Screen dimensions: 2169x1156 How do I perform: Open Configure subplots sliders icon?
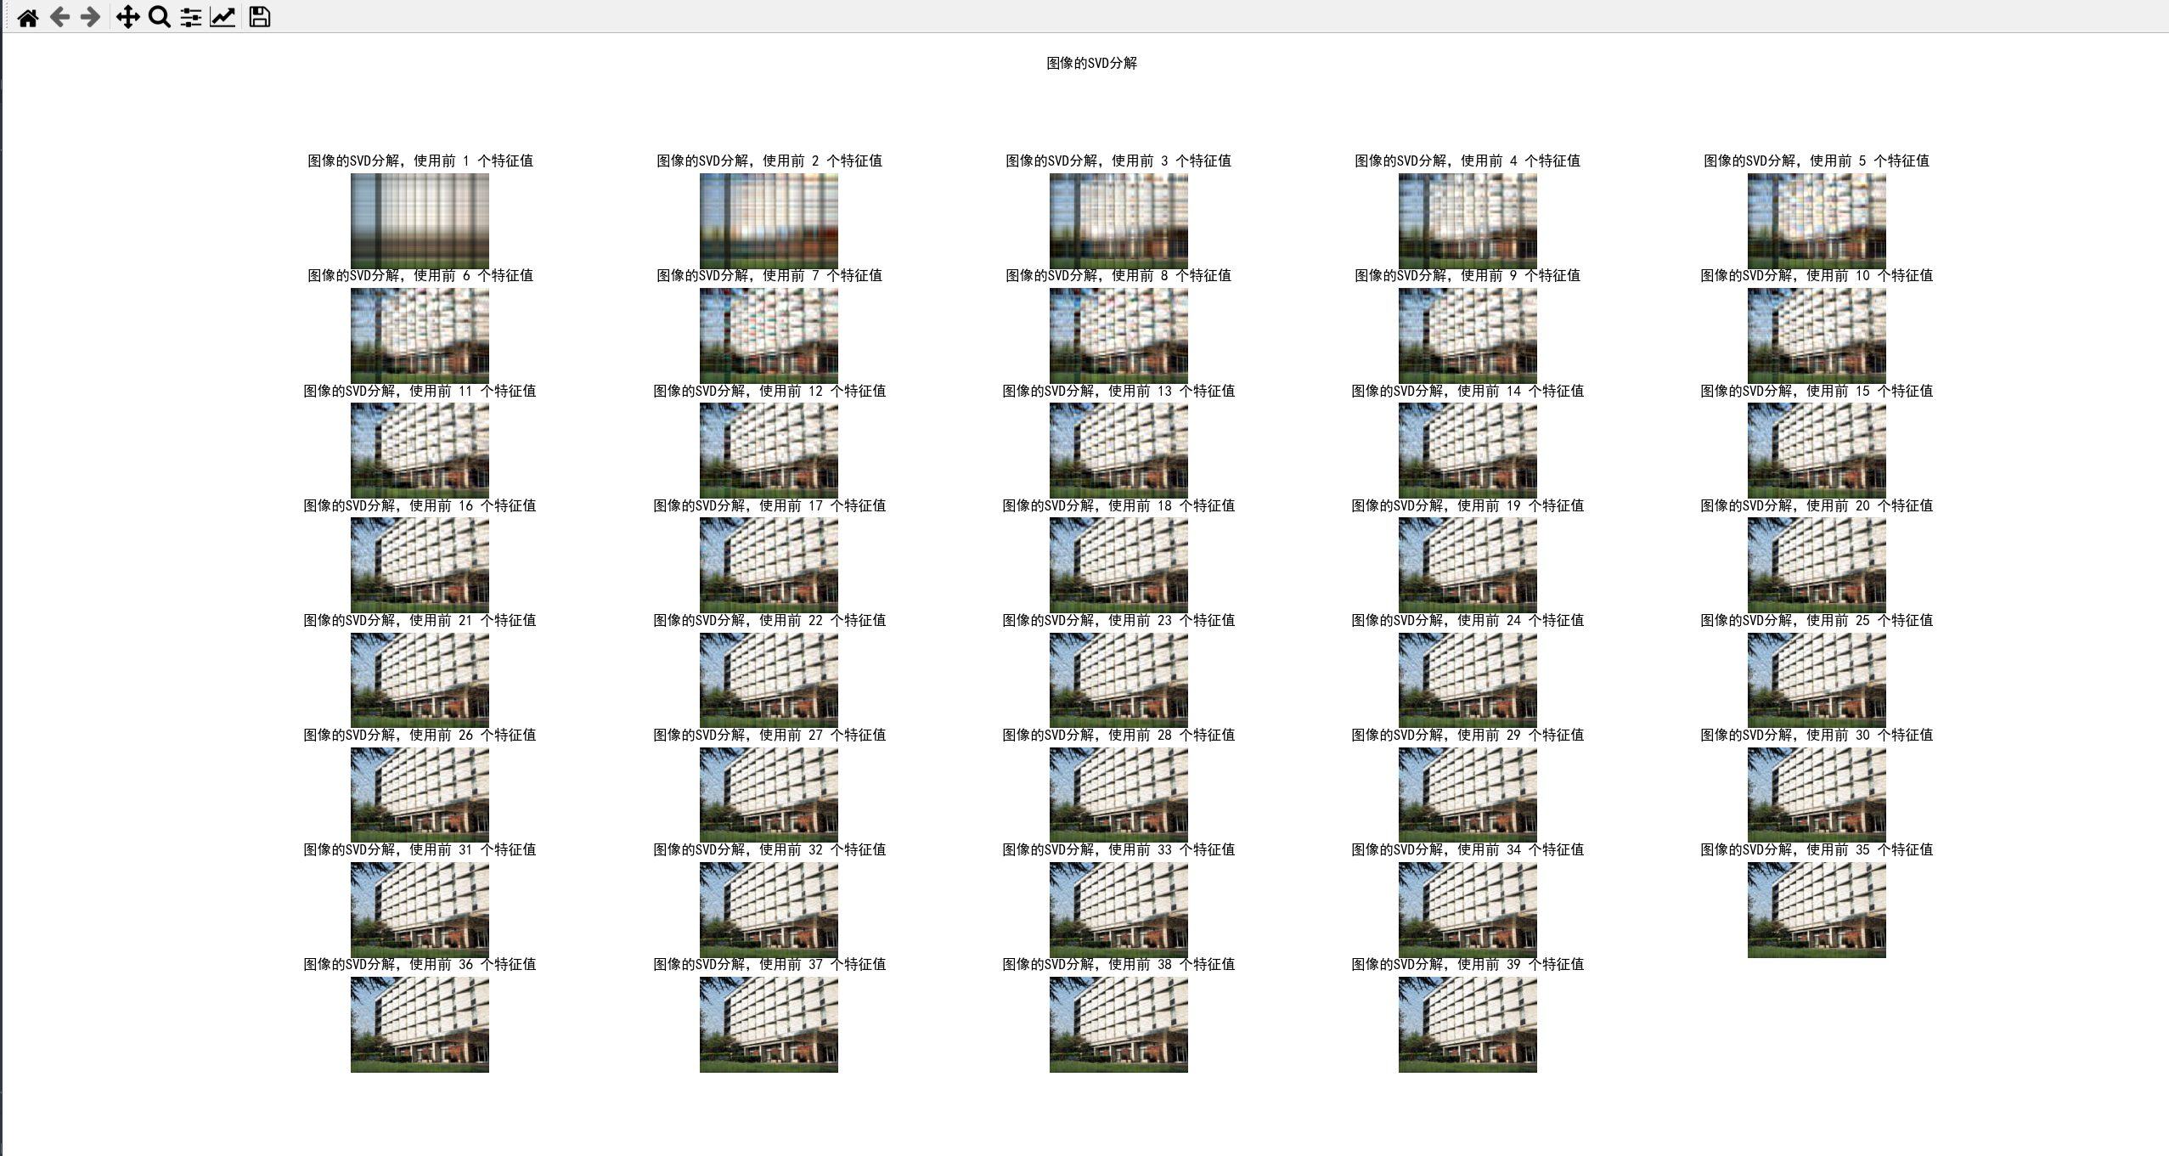coord(191,17)
